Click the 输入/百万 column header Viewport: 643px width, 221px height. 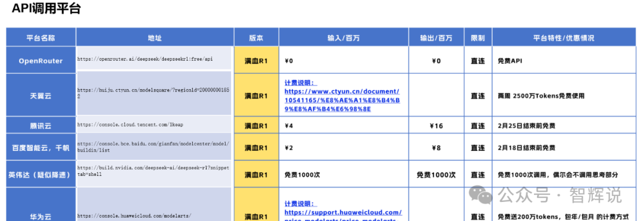344,37
